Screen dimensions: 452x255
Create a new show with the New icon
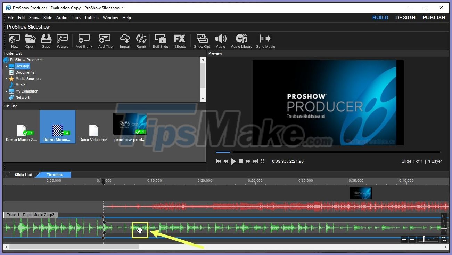click(x=14, y=41)
